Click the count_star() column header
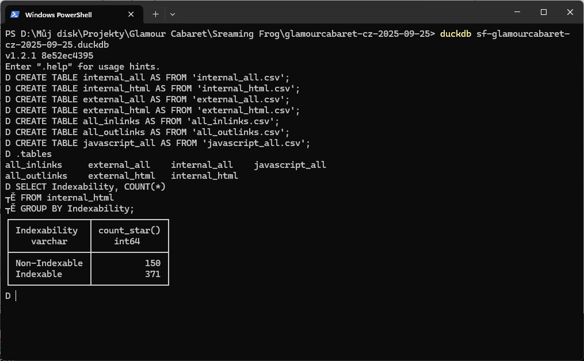Screen dimensions: 584x361 129,236
